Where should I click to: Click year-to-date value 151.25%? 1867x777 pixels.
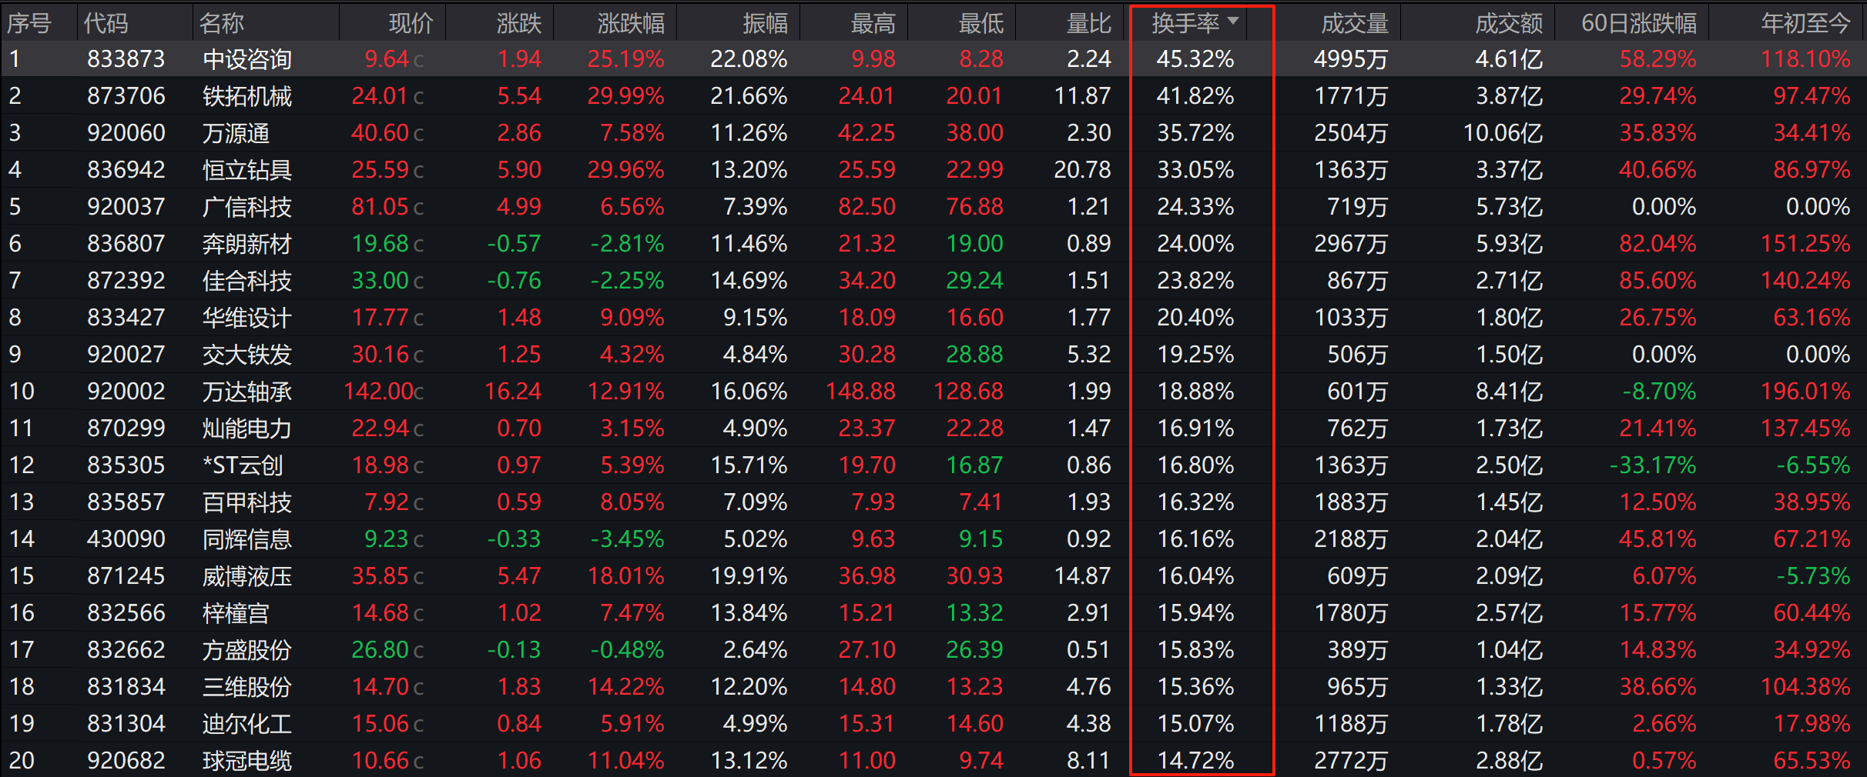point(1805,244)
